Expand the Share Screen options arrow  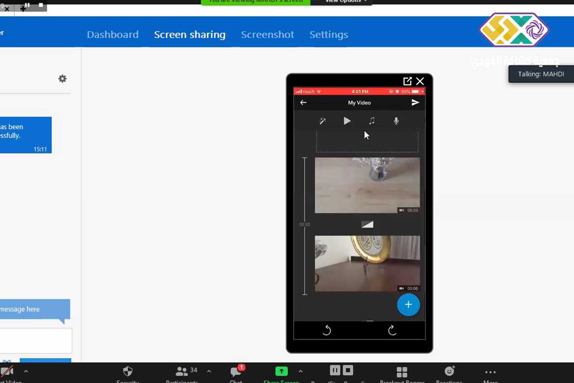[300, 371]
